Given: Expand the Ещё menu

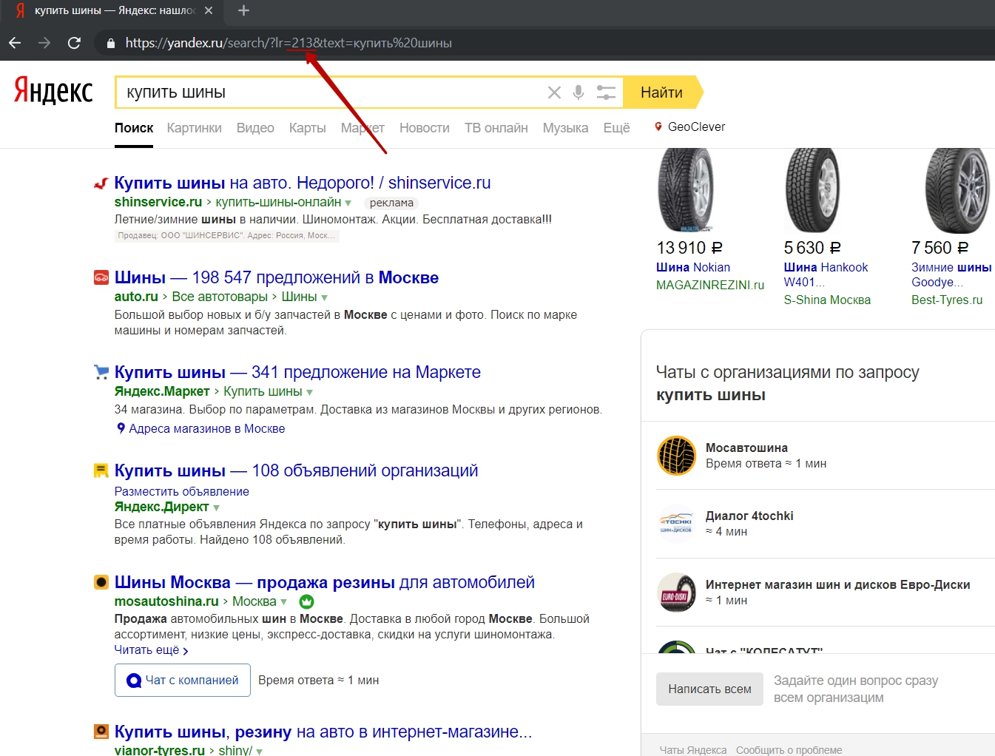Looking at the screenshot, I should tap(617, 128).
